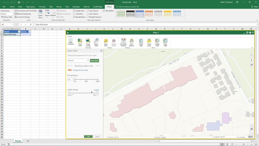Screen dimensions: 259x146
Task: Open the Contents pane in Map 2
Action: coord(71,42)
